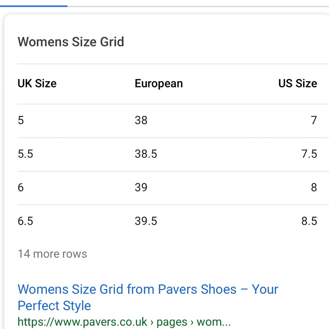Viewport: 329px width, 329px height.
Task: Select European size 38.5 cell
Action: 146,154
